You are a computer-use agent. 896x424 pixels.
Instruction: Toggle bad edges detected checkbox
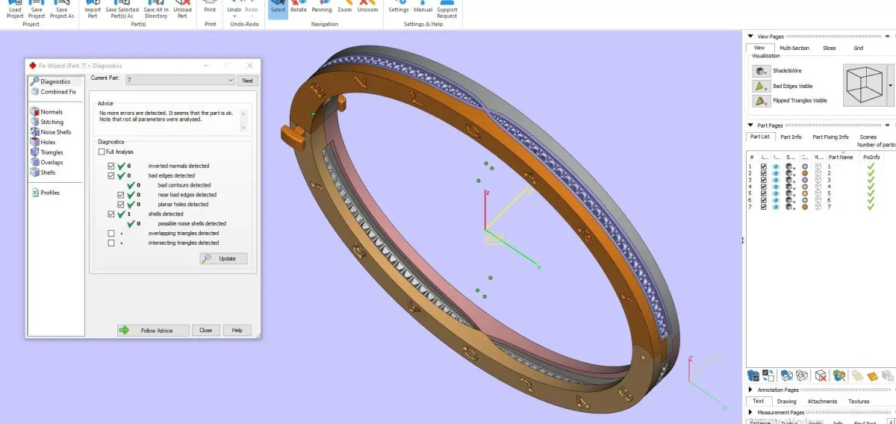[111, 175]
